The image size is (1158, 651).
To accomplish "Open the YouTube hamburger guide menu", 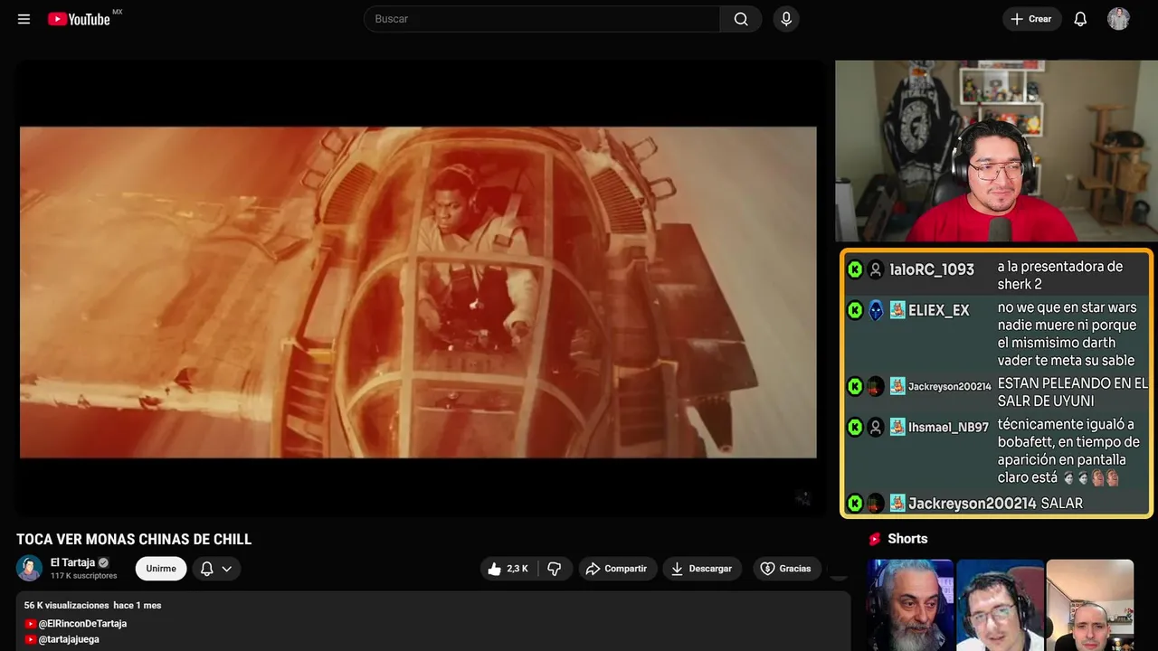I will click(24, 19).
